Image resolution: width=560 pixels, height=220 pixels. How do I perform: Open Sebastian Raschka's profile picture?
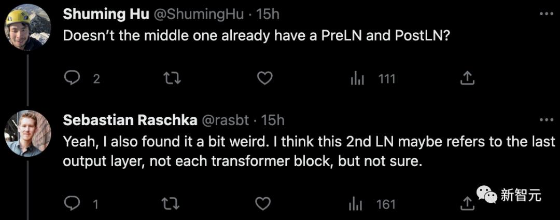click(x=27, y=133)
